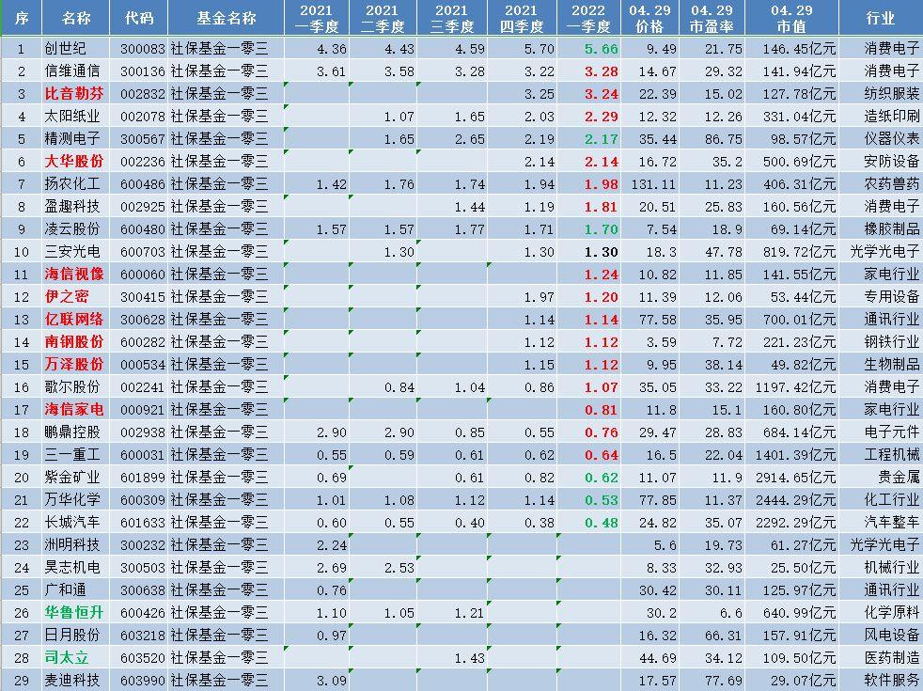
Task: Click the stock name 鹏鼎控股
Action: pyautogui.click(x=72, y=432)
